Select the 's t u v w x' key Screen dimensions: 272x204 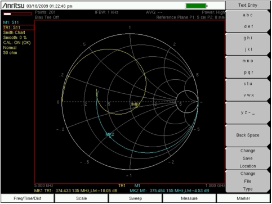pyautogui.click(x=248, y=89)
